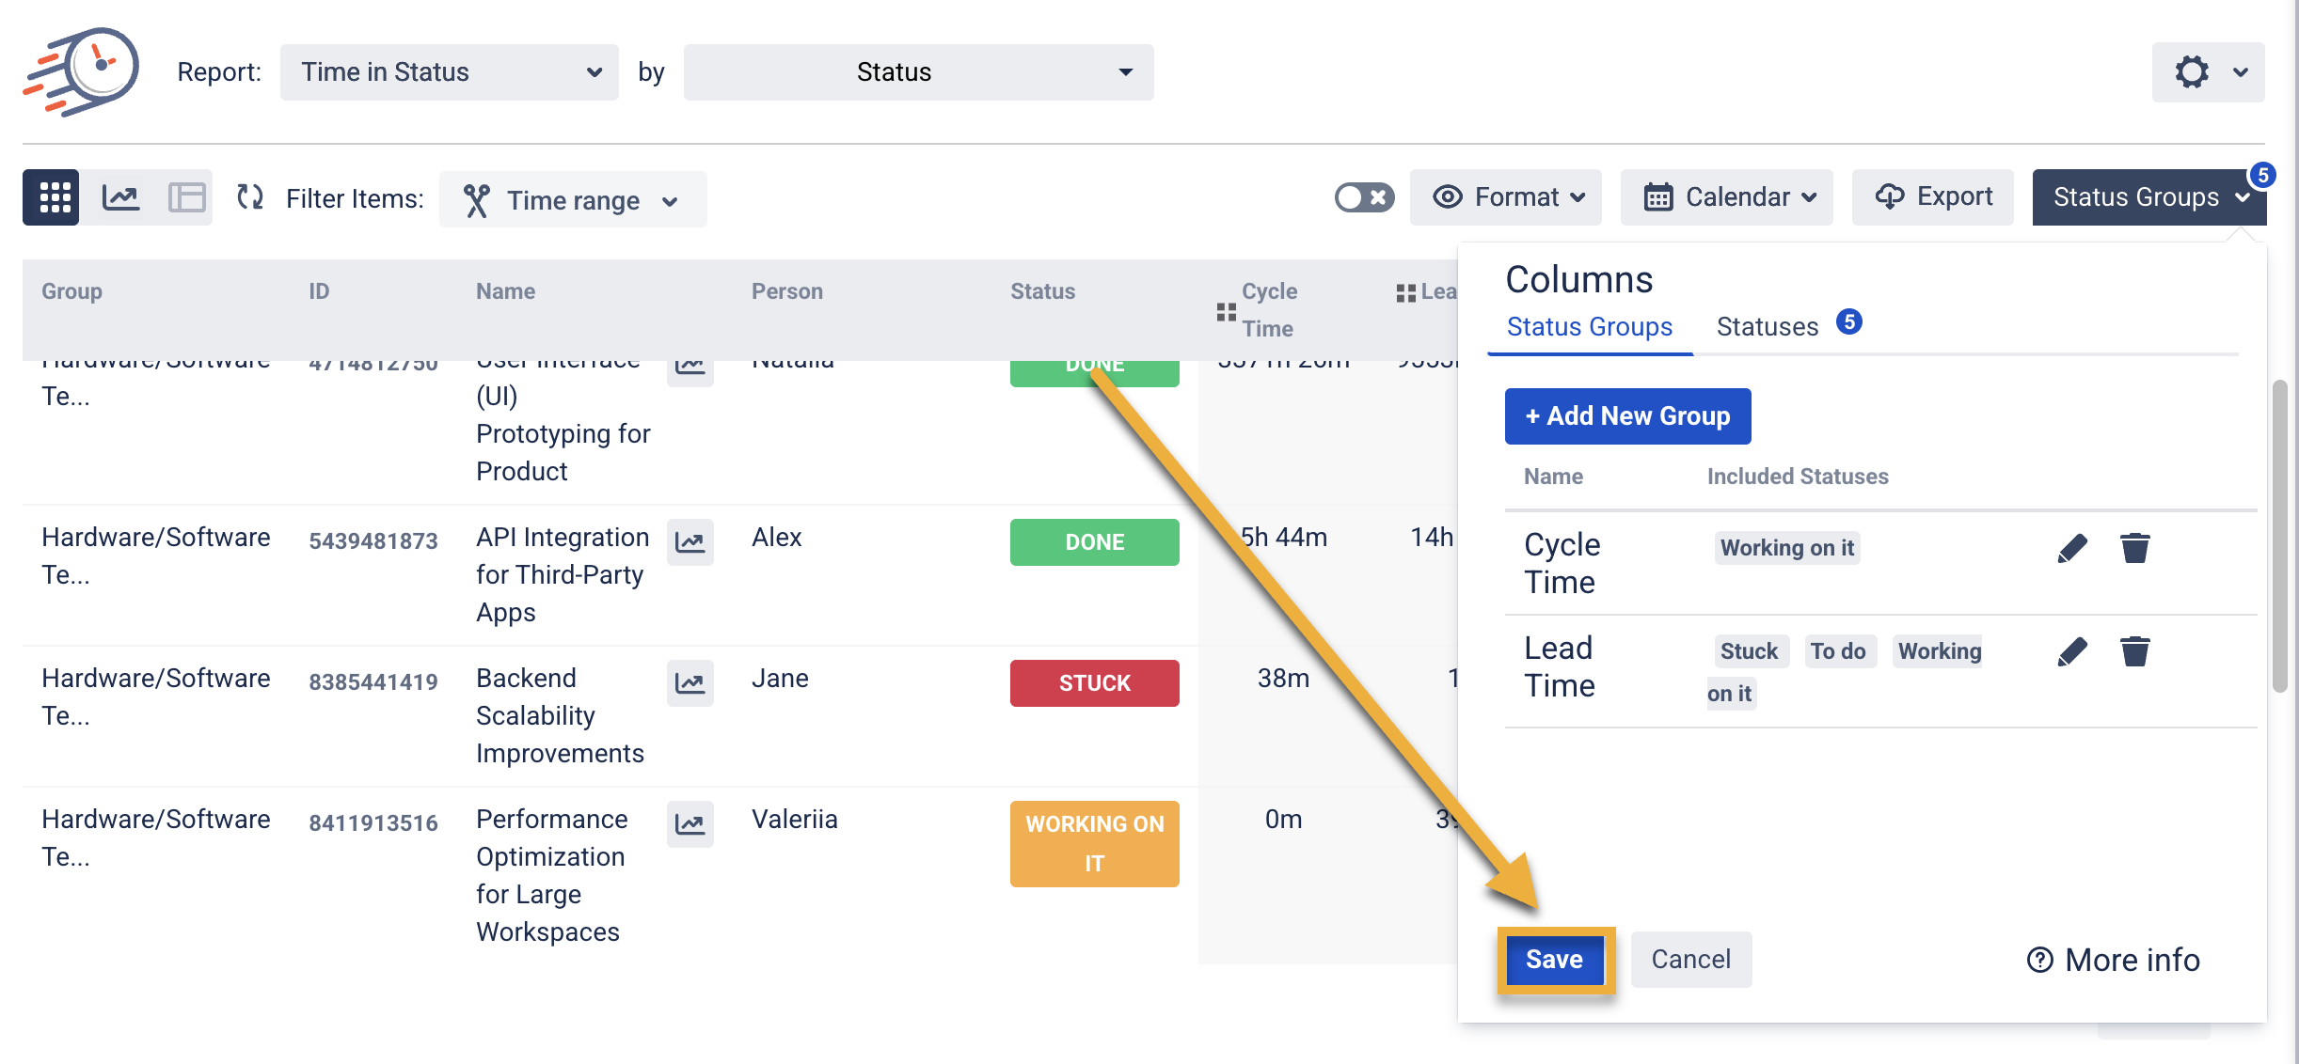Open chart for Backend Scalability item

coord(690,683)
